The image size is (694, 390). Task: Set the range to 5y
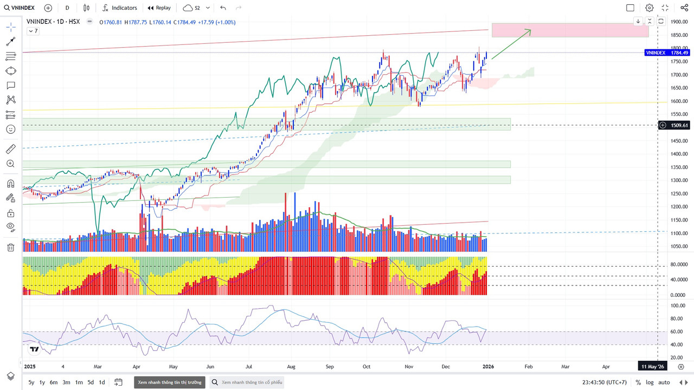point(31,382)
